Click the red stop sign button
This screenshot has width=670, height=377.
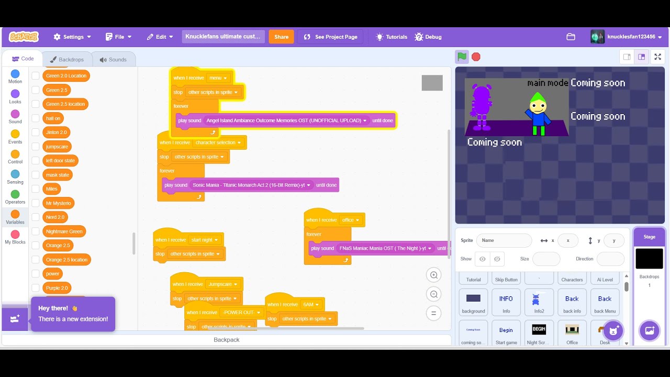(x=476, y=57)
